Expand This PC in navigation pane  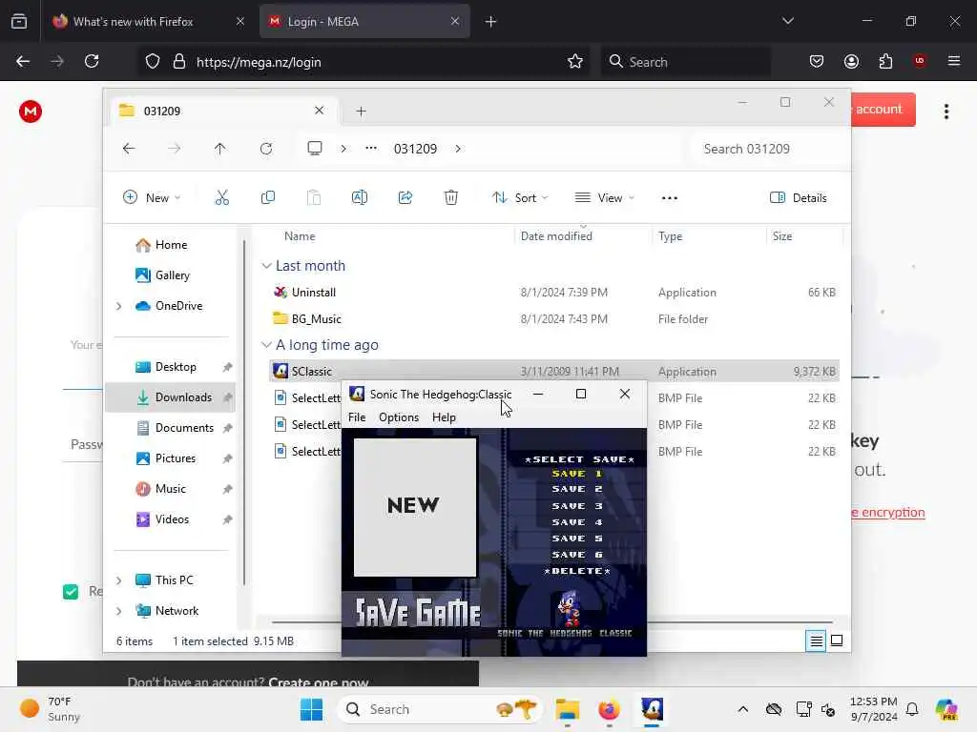(118, 580)
